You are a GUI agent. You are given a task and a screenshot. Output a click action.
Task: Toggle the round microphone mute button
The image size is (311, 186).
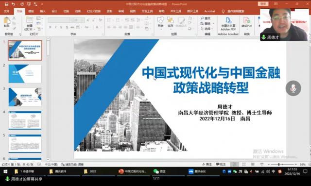(x=293, y=88)
